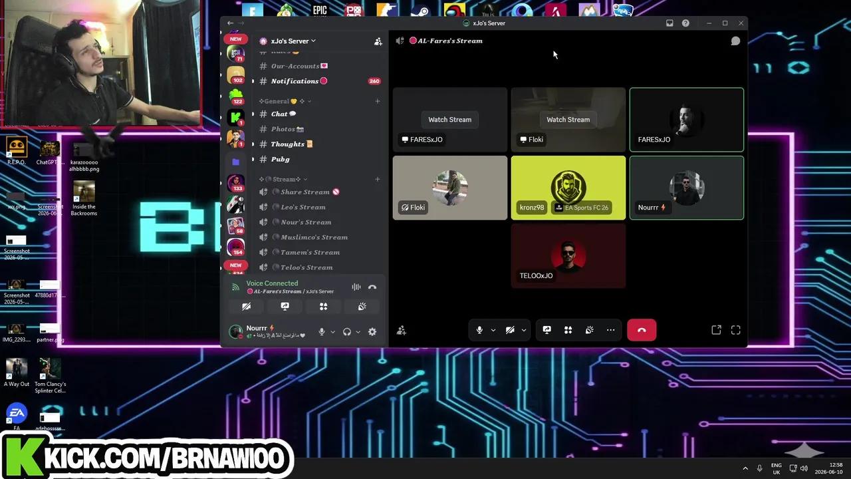Open server with 102 badge in sidebar
Screen dimensions: 851x479
point(235,75)
